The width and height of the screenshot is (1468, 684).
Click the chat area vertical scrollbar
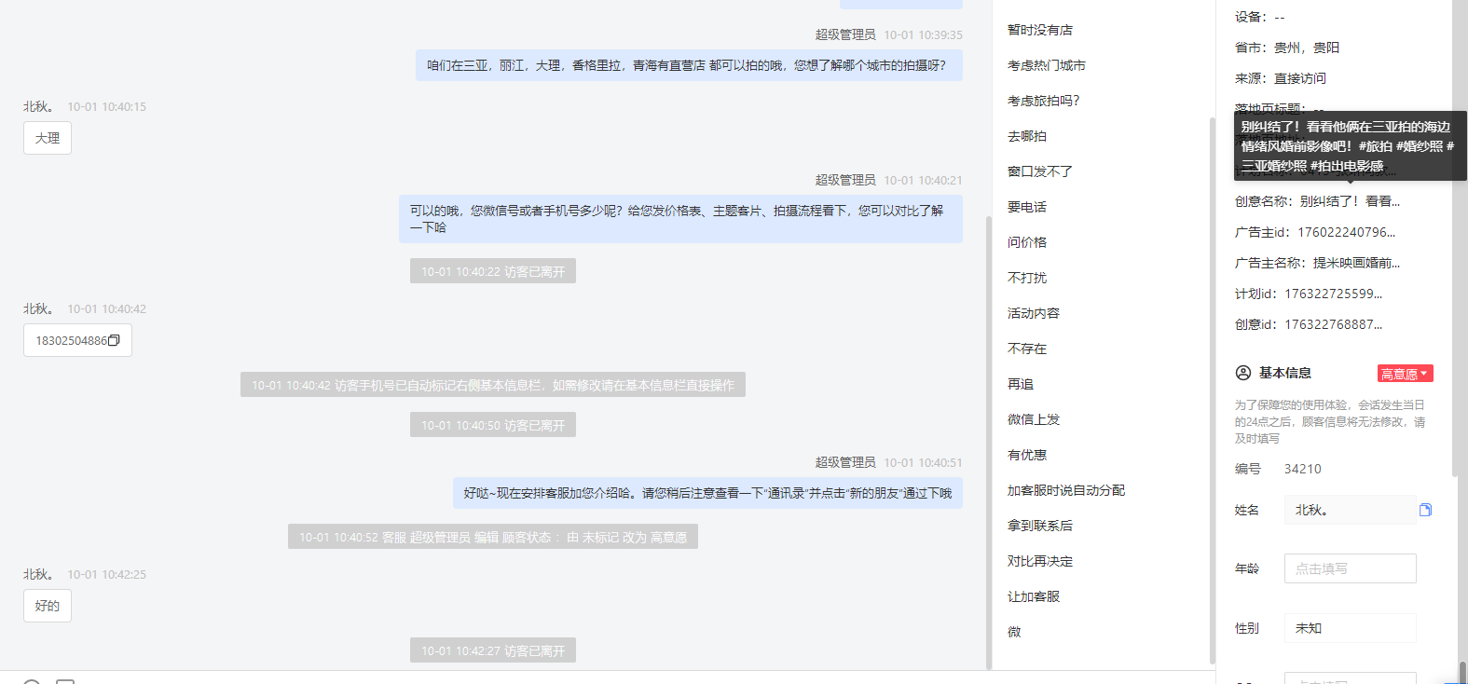click(x=989, y=443)
